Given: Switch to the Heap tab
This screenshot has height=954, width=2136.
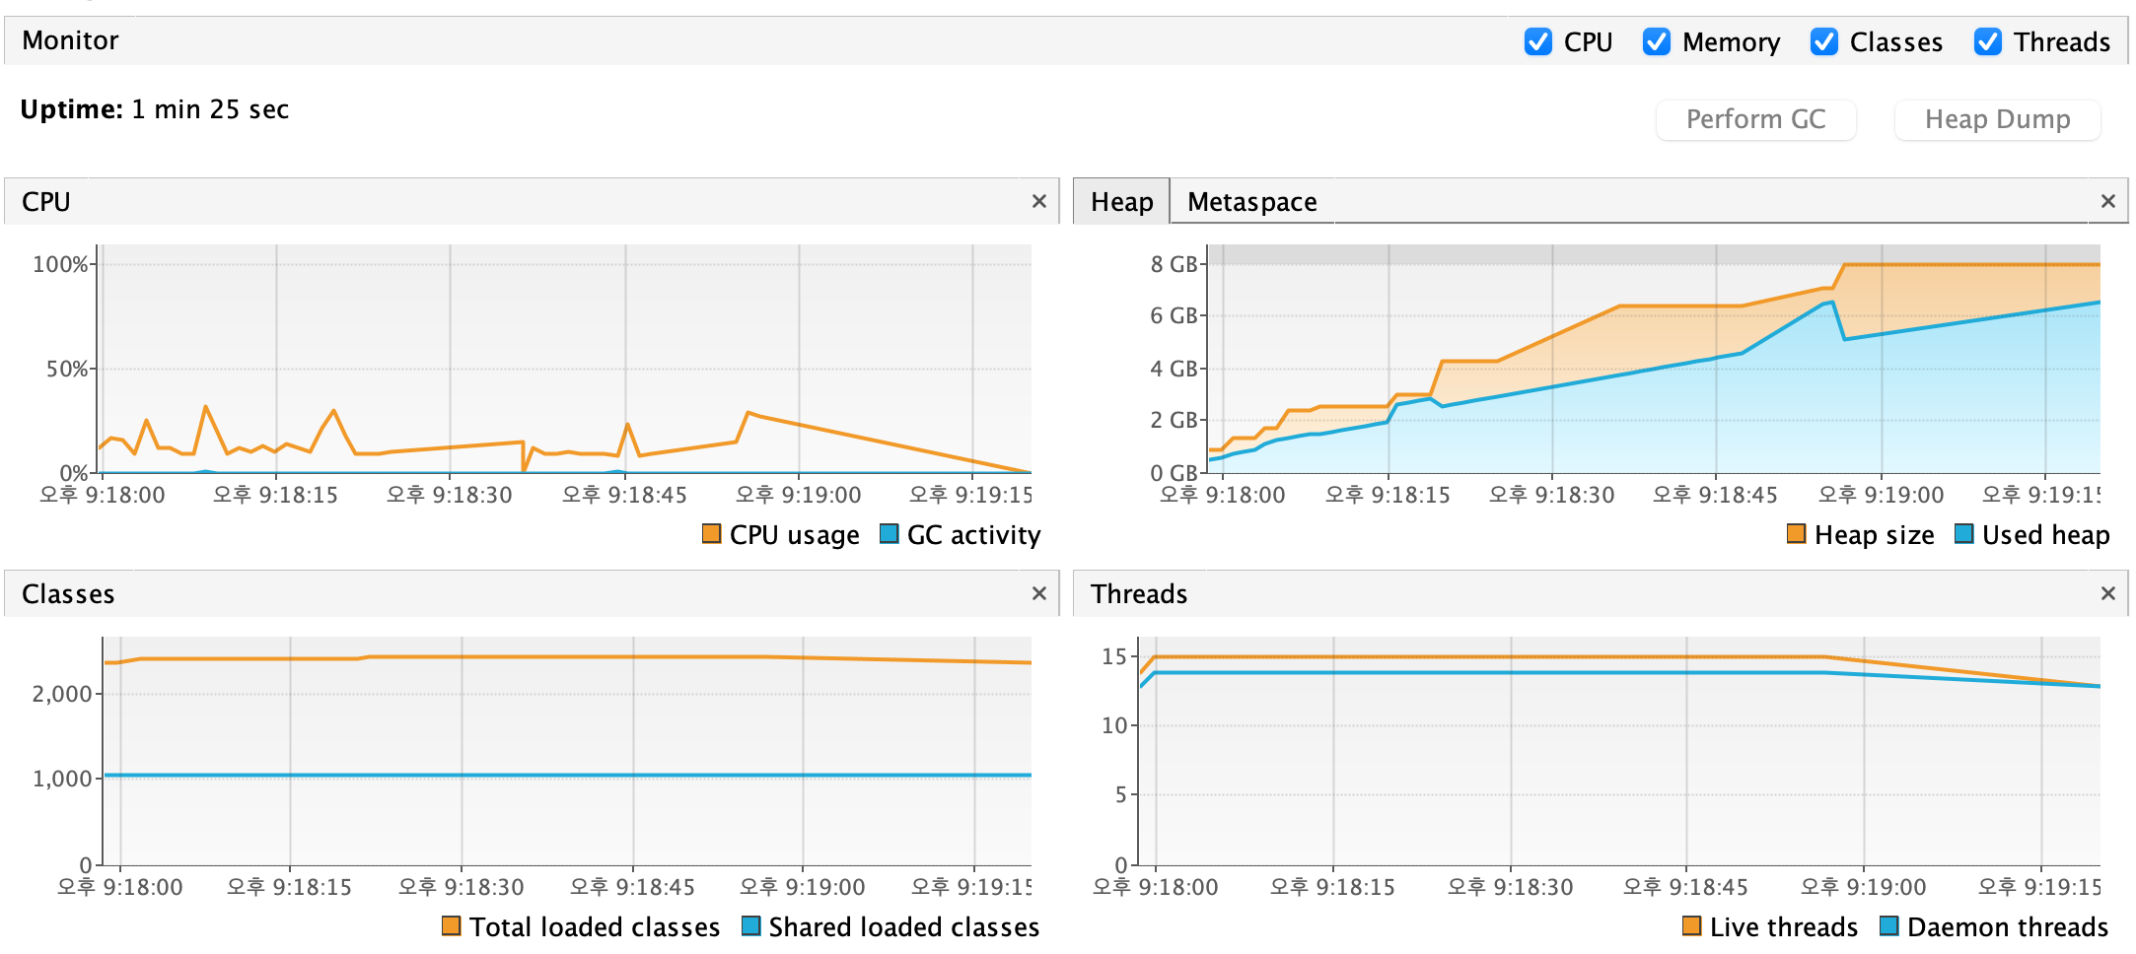Looking at the screenshot, I should (x=1121, y=201).
